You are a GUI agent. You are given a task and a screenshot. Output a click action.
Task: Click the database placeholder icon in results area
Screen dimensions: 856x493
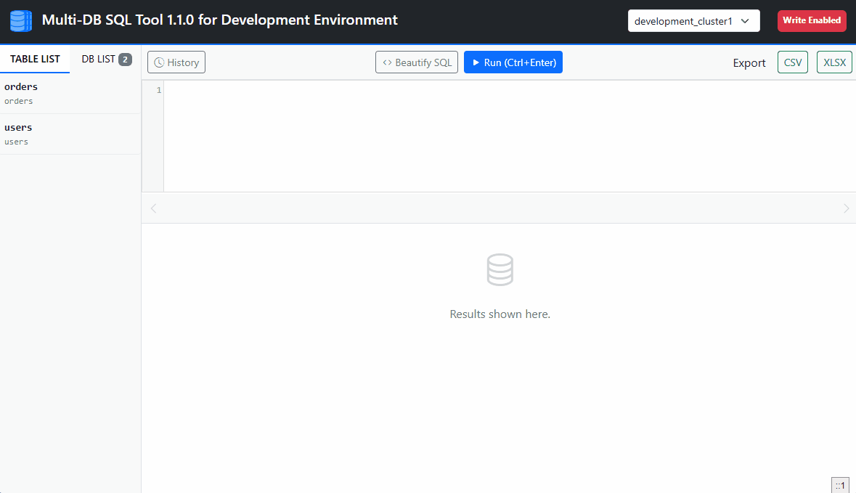coord(500,269)
